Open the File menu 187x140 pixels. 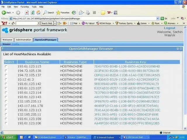click(x=3, y=7)
